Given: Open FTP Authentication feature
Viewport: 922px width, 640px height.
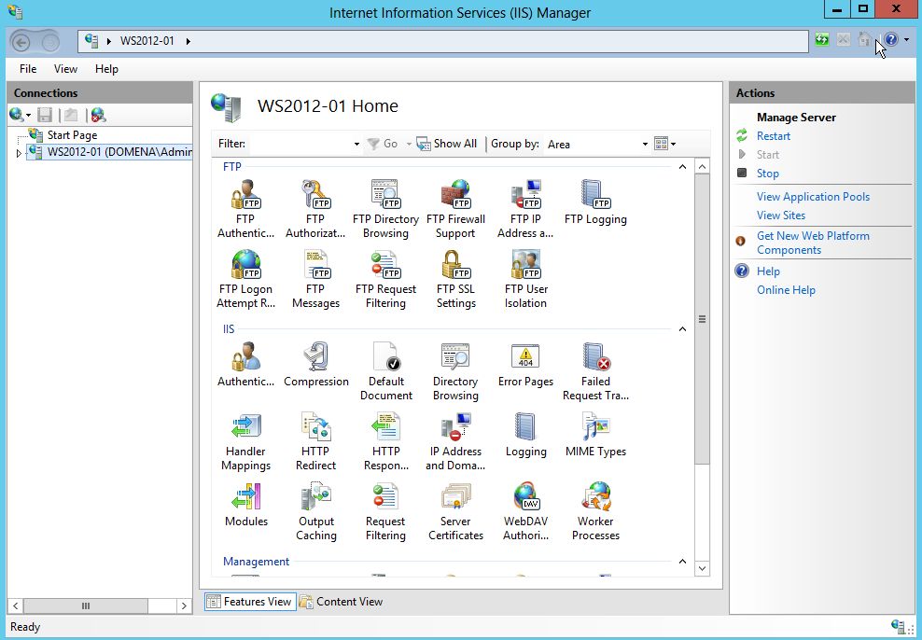Looking at the screenshot, I should pyautogui.click(x=245, y=209).
